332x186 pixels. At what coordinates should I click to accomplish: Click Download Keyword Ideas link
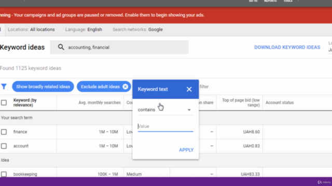coord(287,47)
